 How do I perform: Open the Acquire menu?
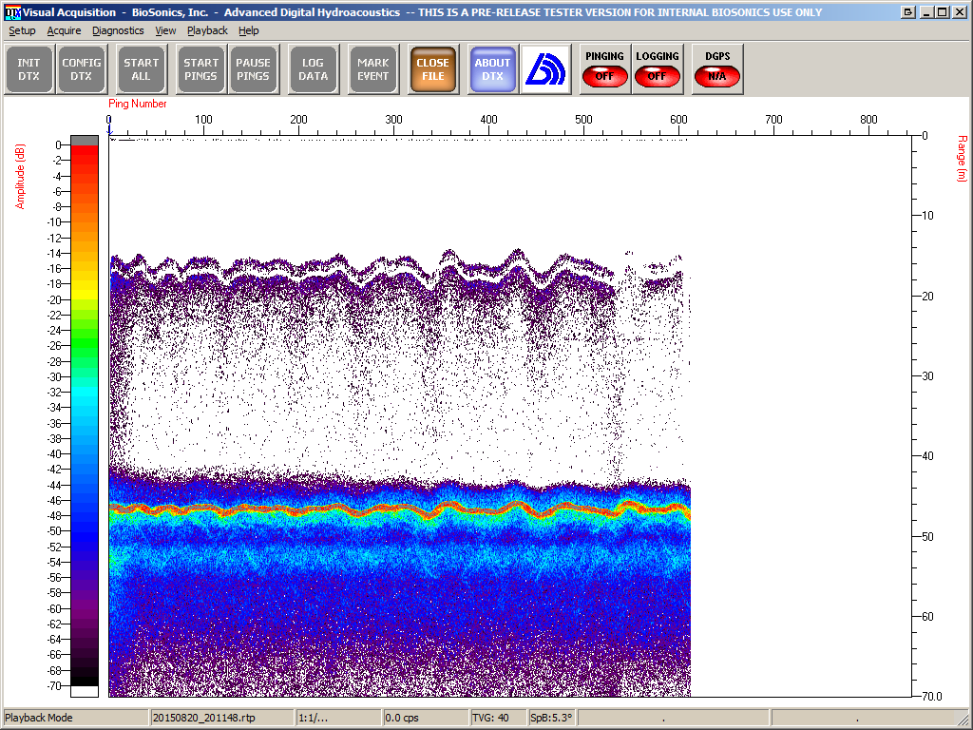[x=64, y=30]
